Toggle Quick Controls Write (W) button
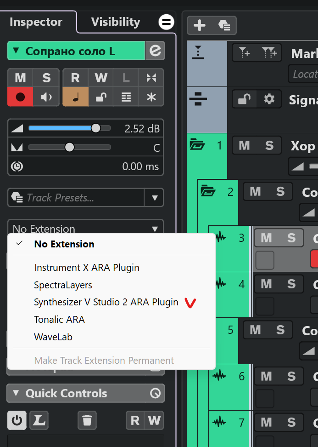The height and width of the screenshot is (447, 318). (154, 420)
